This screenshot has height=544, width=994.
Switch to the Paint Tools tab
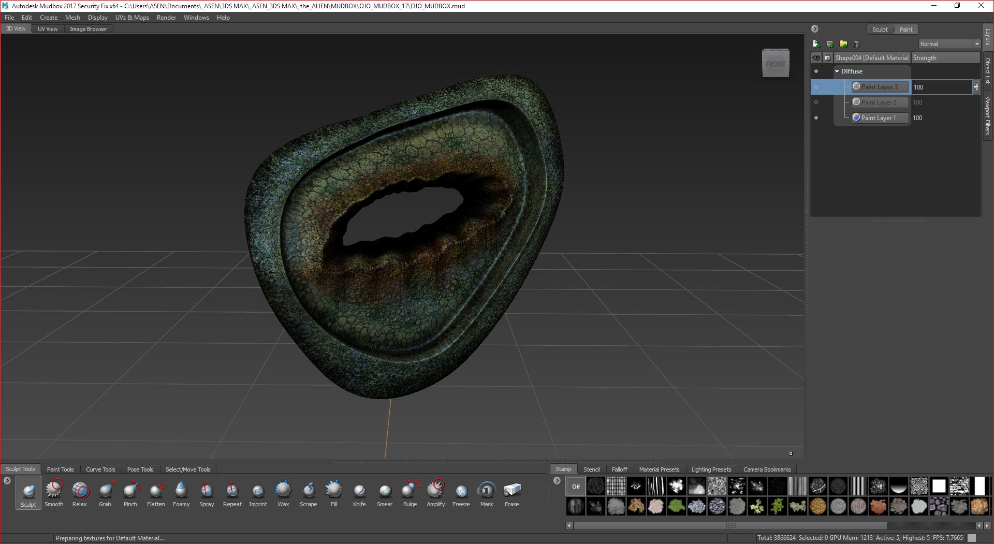[60, 469]
